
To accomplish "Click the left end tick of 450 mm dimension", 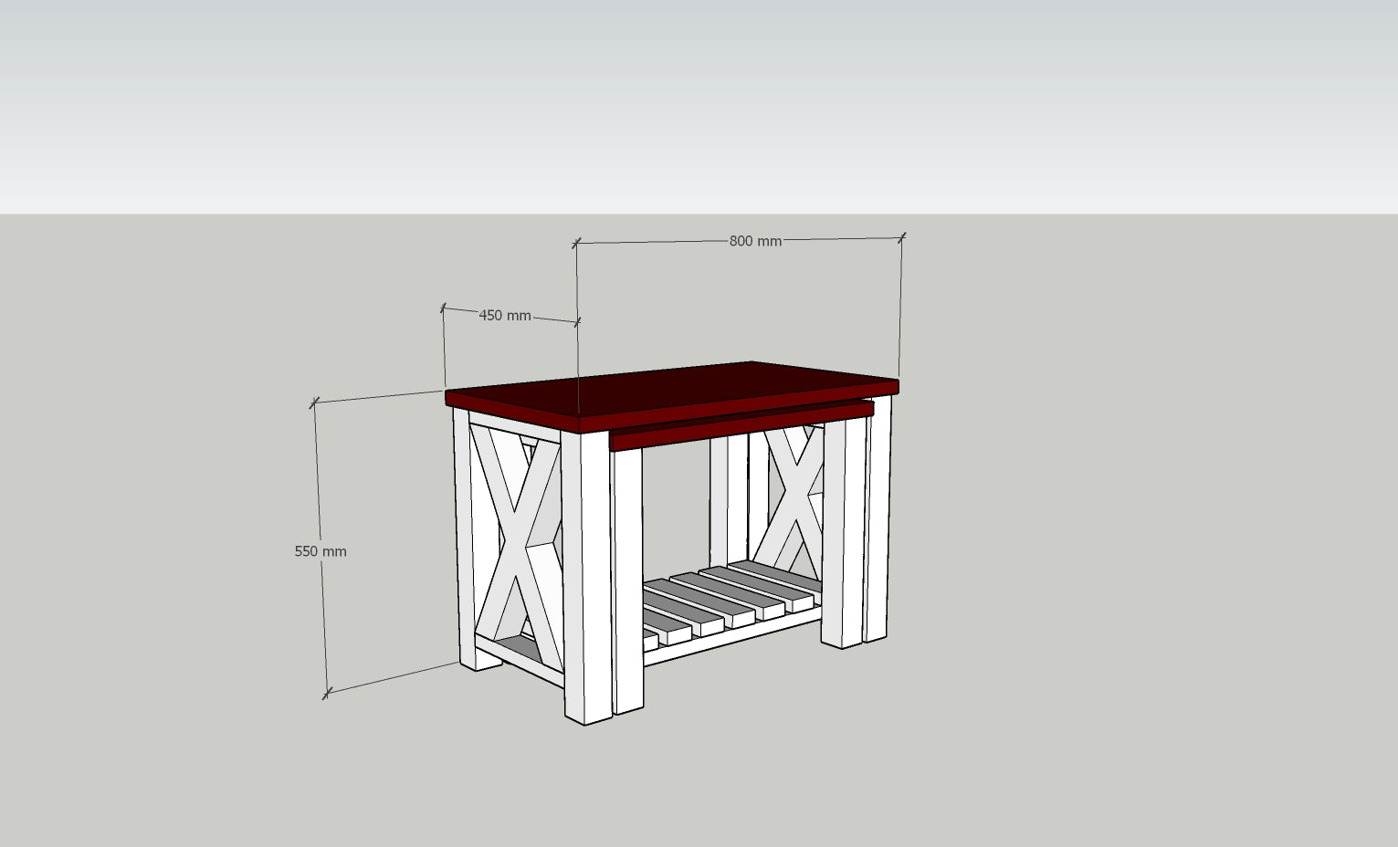I will 443,308.
